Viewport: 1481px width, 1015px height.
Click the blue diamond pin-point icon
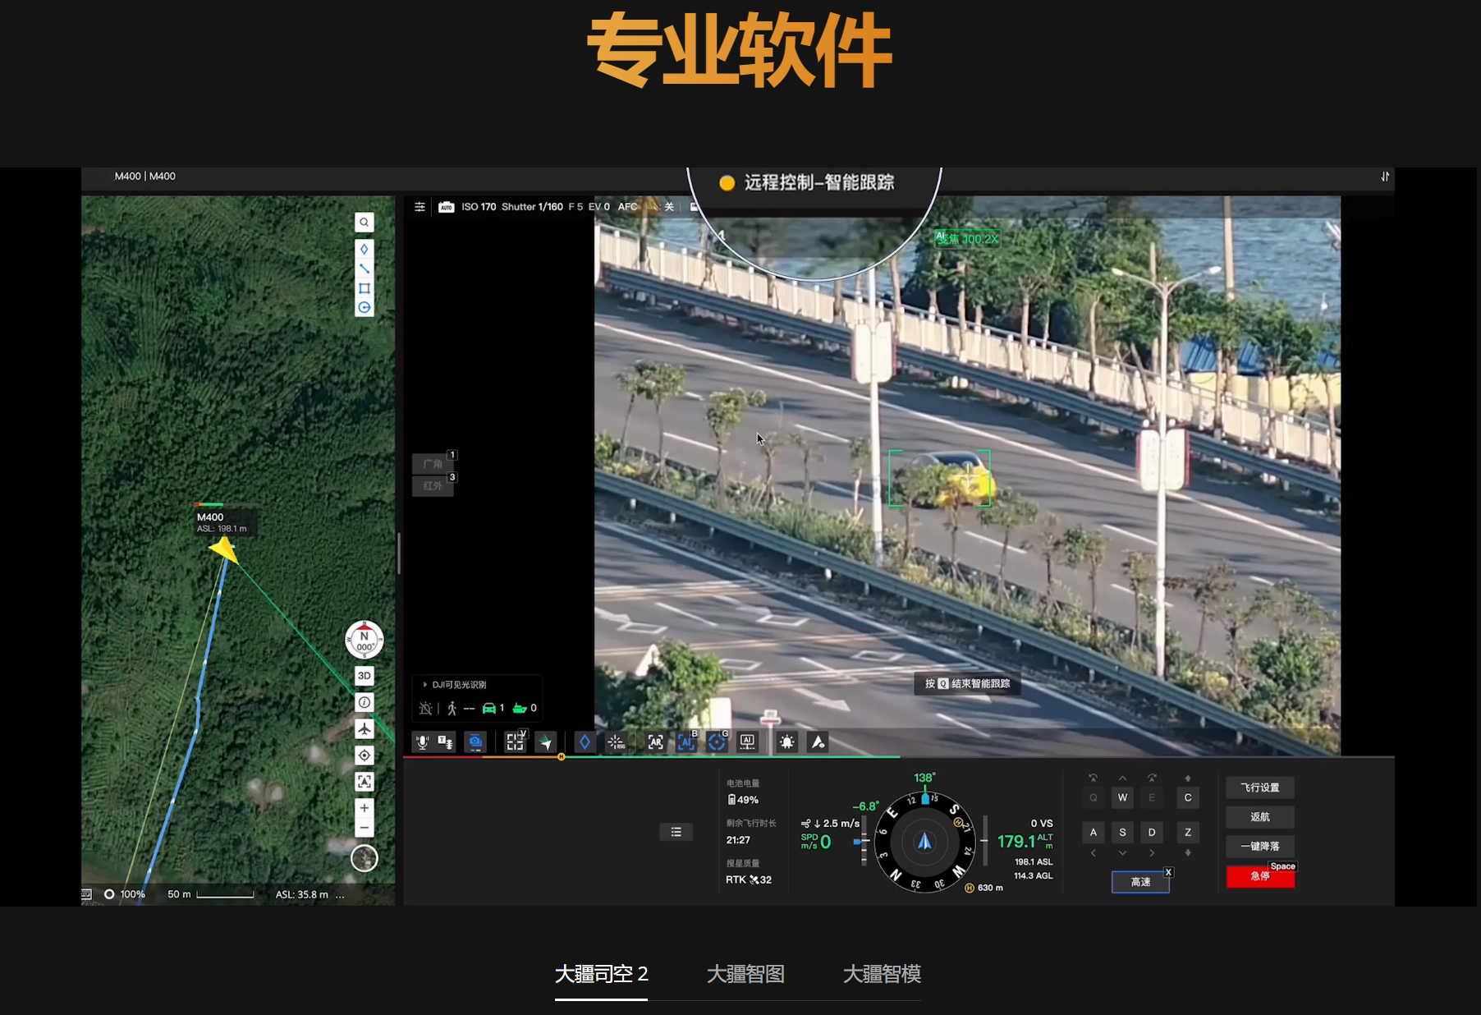click(585, 742)
